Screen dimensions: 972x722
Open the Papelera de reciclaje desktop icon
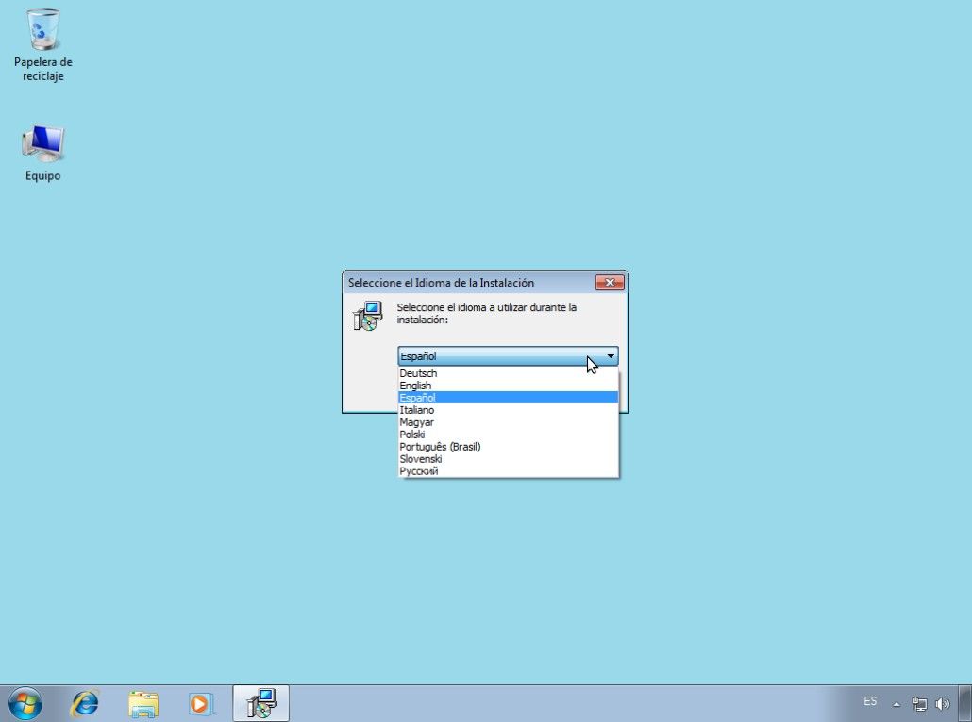coord(42,33)
